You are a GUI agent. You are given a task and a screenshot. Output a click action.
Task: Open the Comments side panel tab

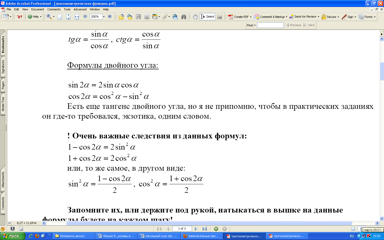[3, 203]
